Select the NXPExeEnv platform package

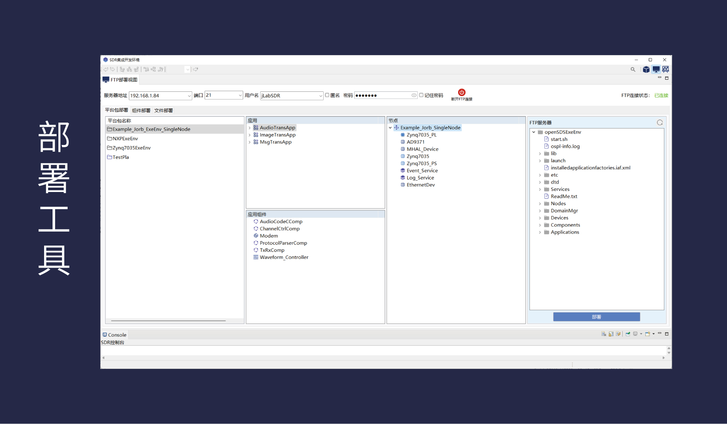pos(125,139)
